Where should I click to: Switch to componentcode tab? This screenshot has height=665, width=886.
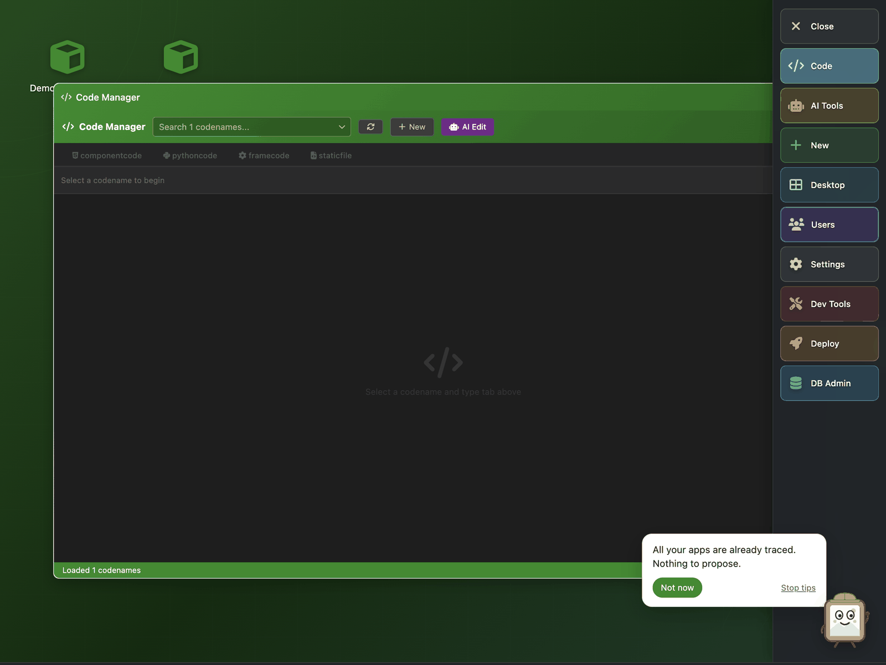(107, 155)
